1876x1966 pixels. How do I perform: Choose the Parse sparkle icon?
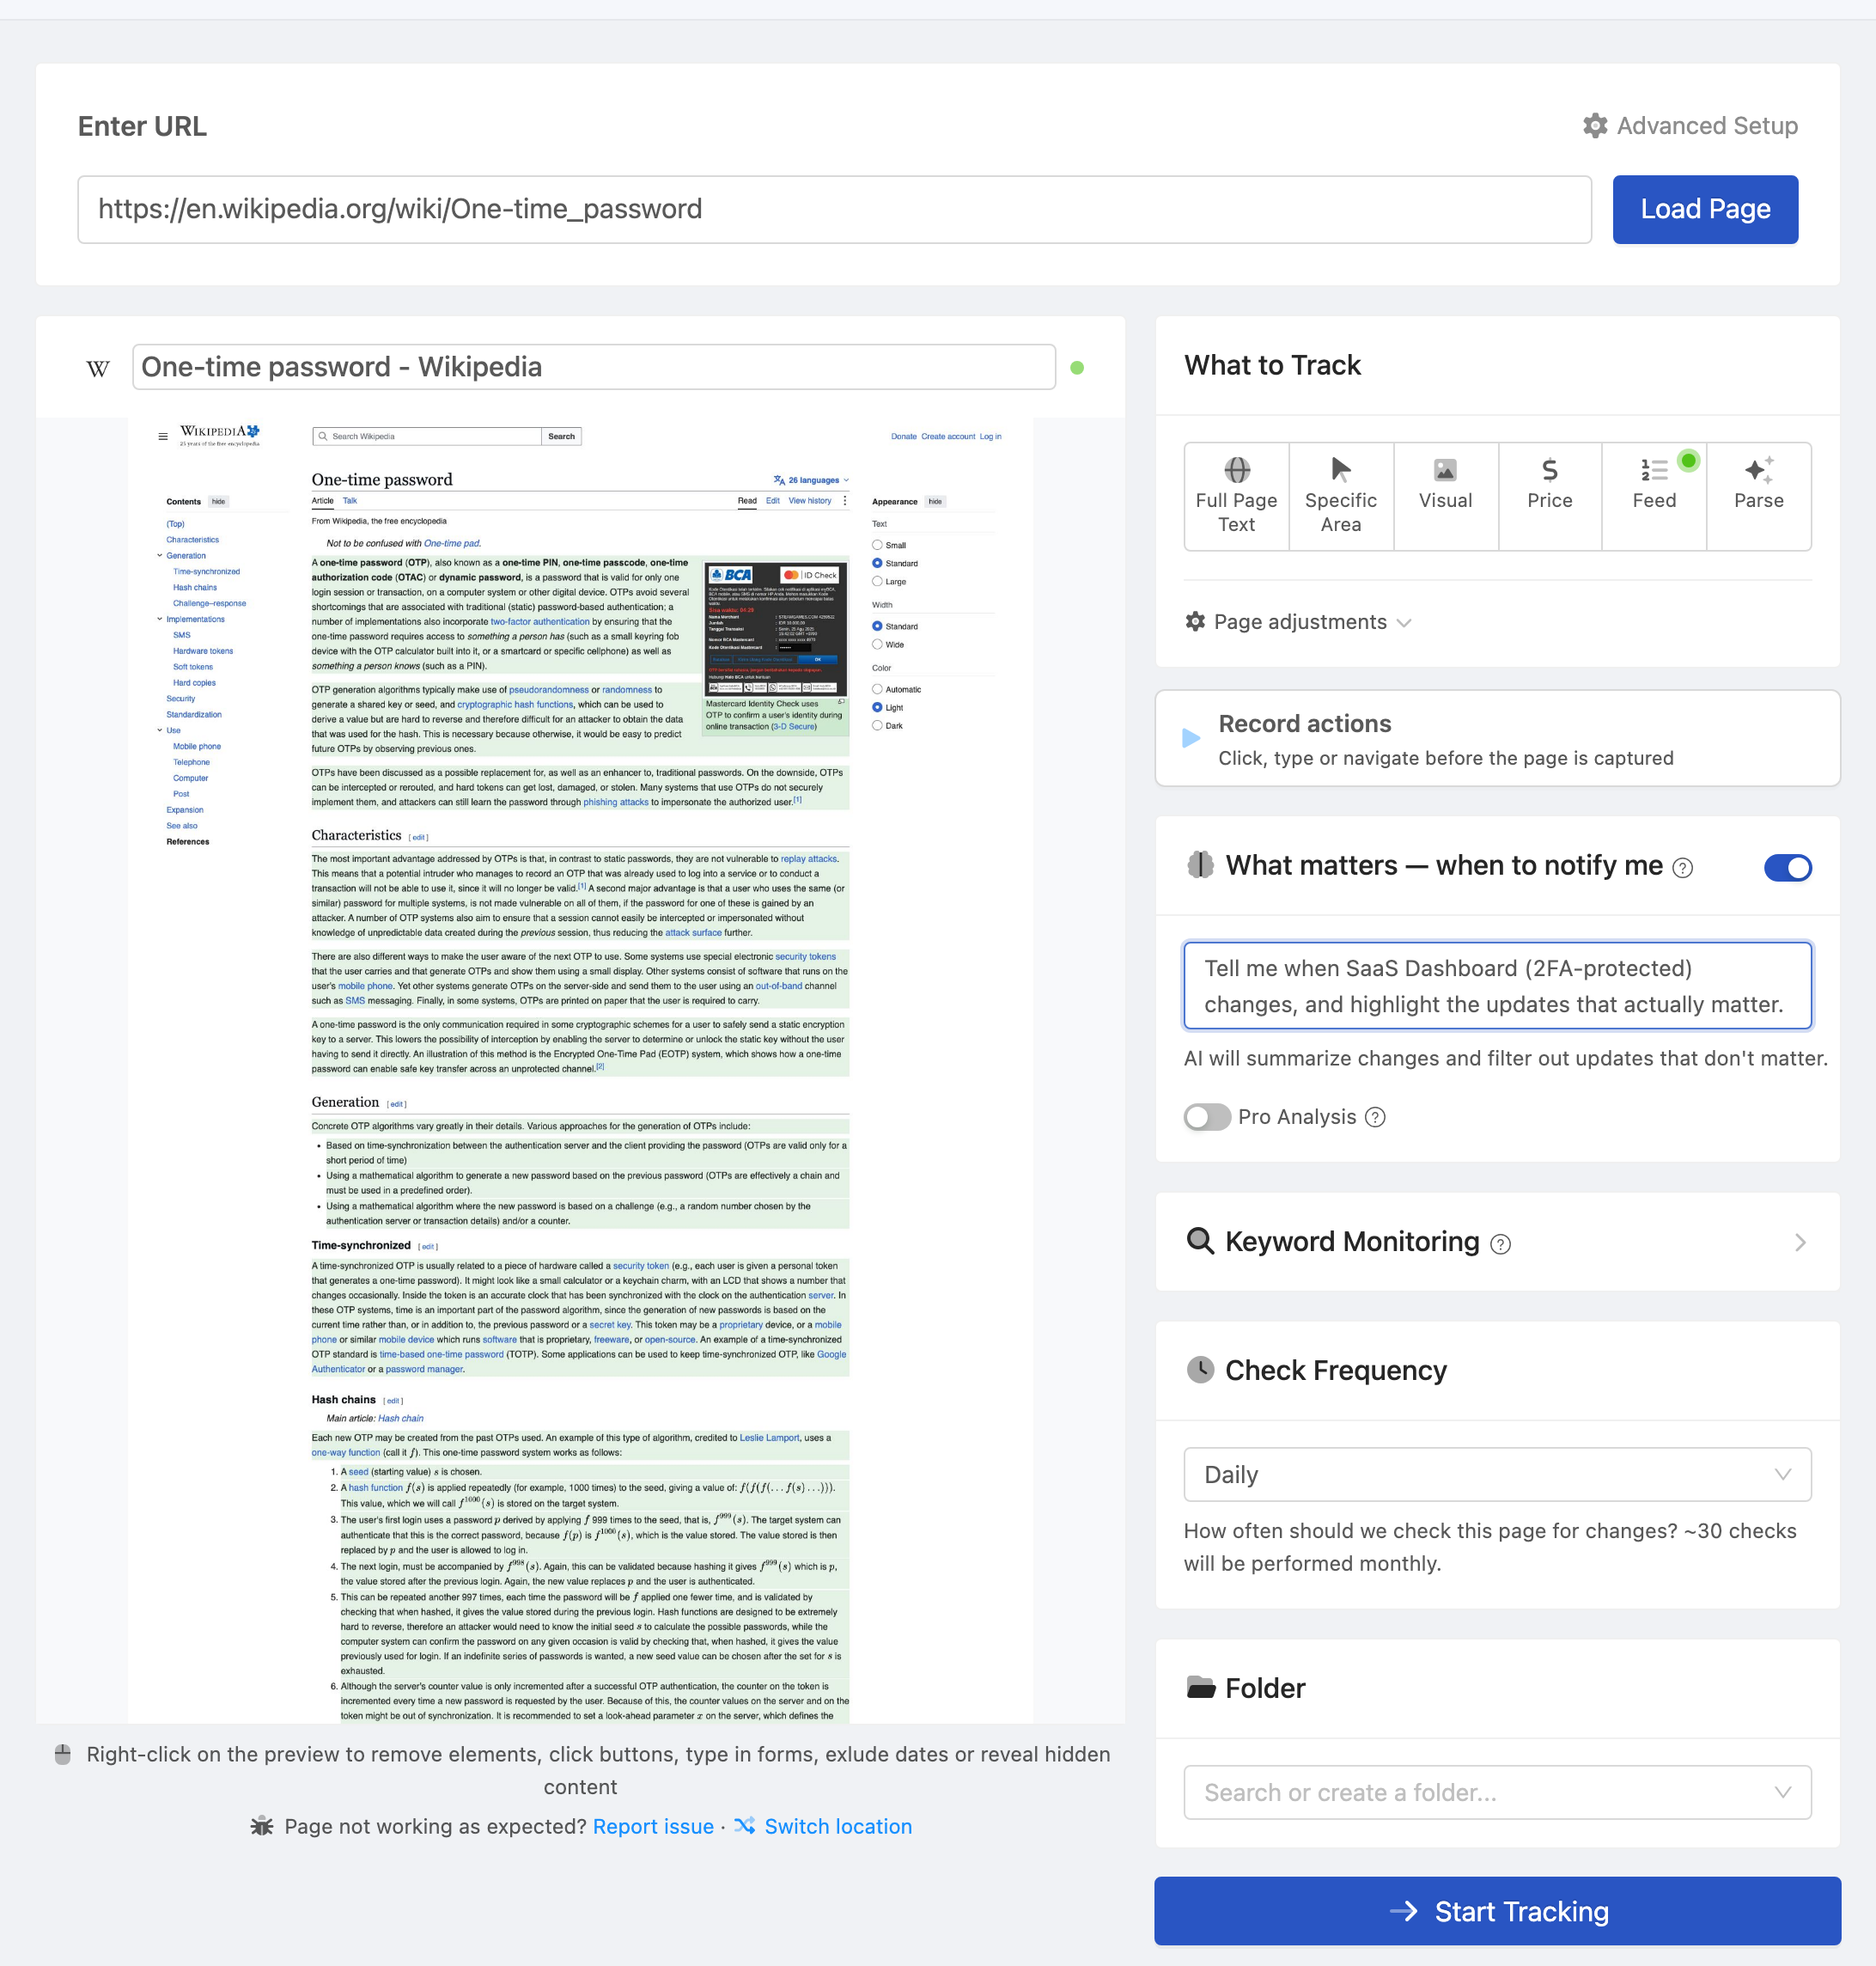1758,469
